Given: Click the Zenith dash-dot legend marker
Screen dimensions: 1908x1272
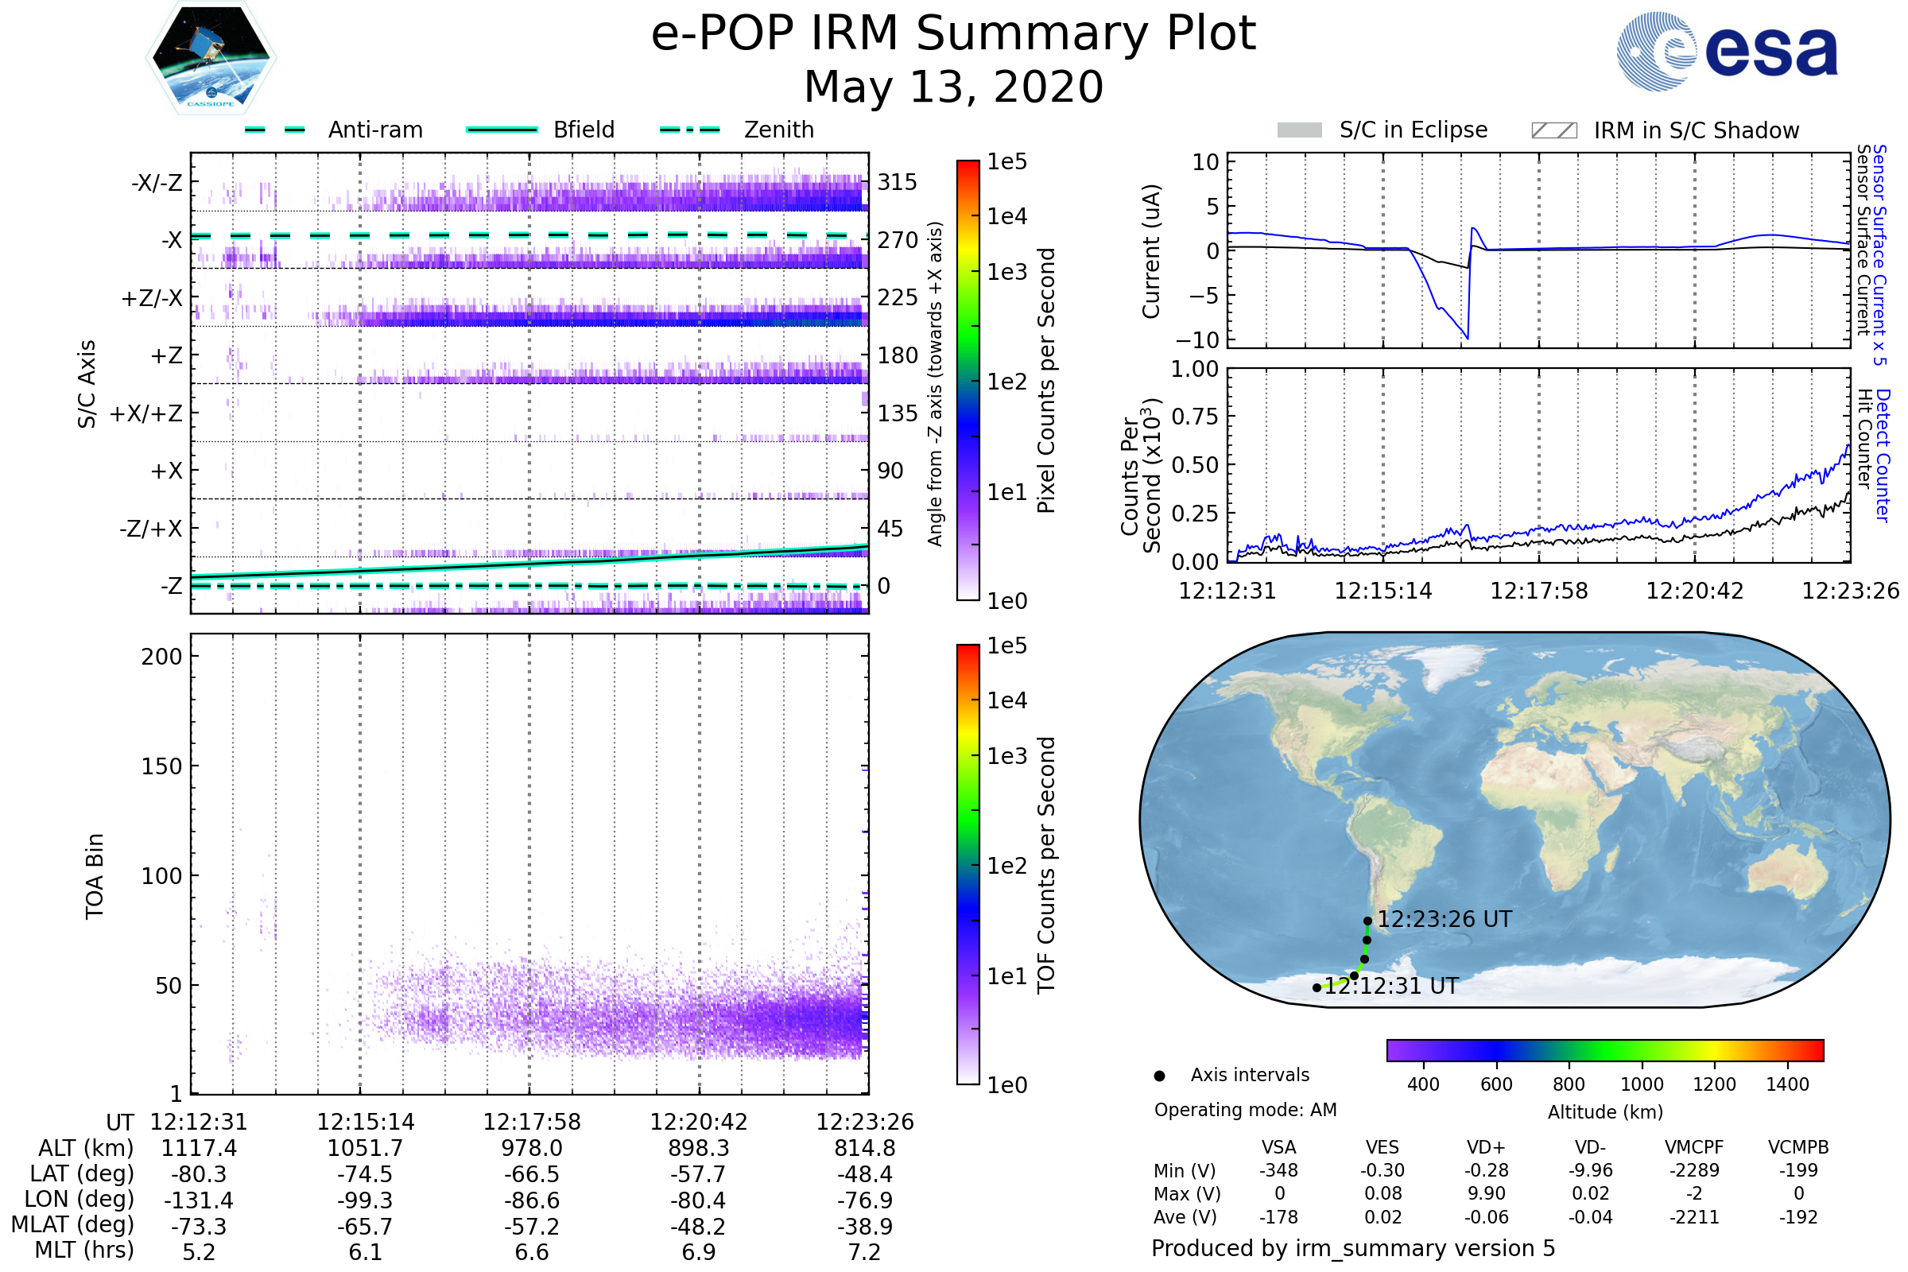Looking at the screenshot, I should click(689, 130).
